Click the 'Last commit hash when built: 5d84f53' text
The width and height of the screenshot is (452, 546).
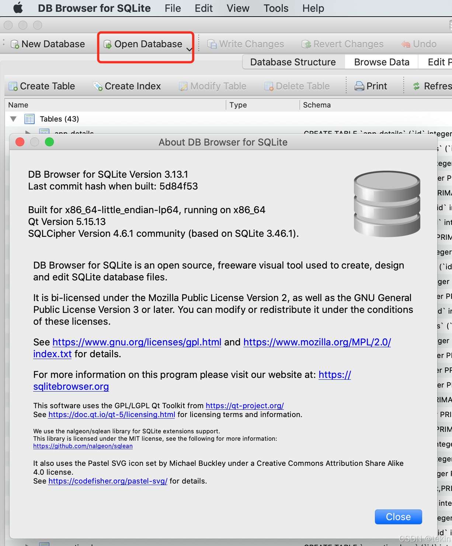113,186
